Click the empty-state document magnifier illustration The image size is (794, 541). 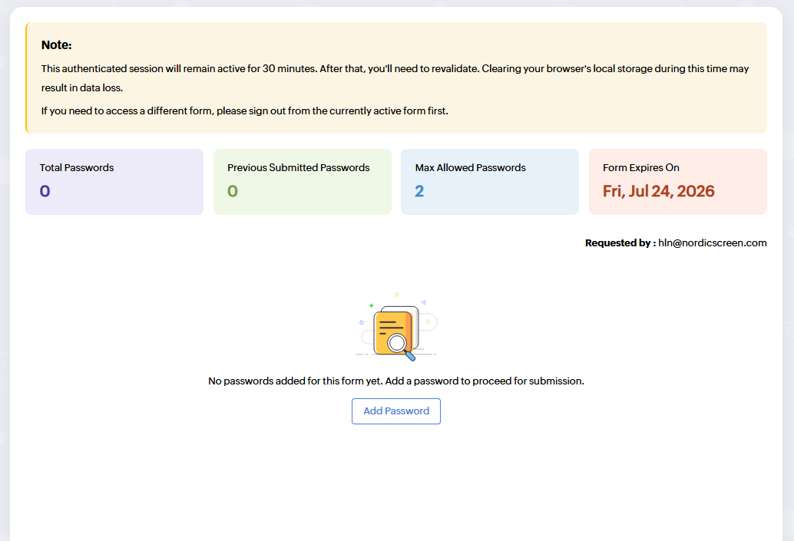(396, 327)
